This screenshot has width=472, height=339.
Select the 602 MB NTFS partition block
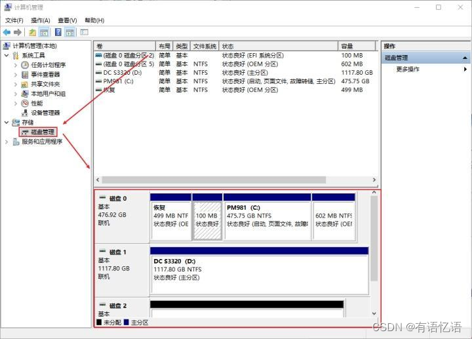(x=334, y=217)
